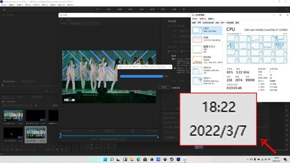The image size is (290, 163).
Task: Toggle the top checkbox under export settings
Action: click(x=169, y=26)
